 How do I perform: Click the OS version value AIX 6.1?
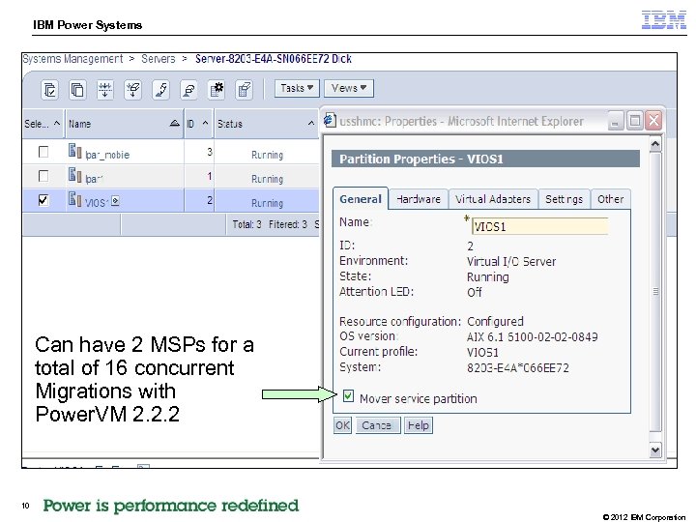tap(533, 337)
